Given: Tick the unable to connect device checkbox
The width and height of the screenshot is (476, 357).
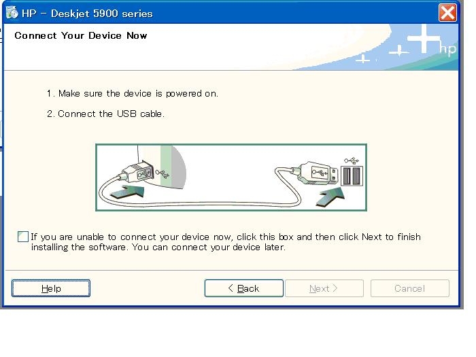Looking at the screenshot, I should coord(22,237).
